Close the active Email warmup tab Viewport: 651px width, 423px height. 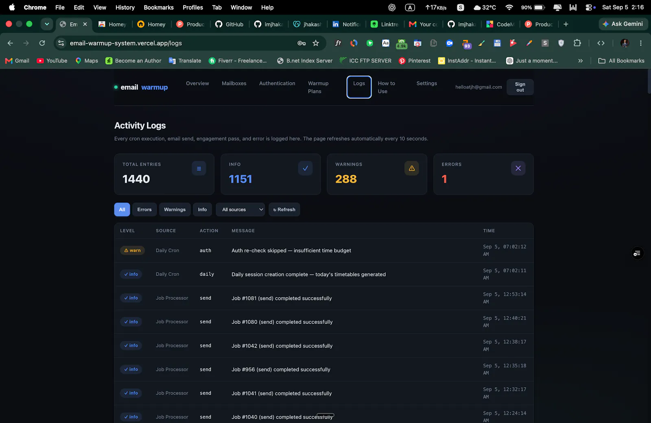[x=85, y=24]
